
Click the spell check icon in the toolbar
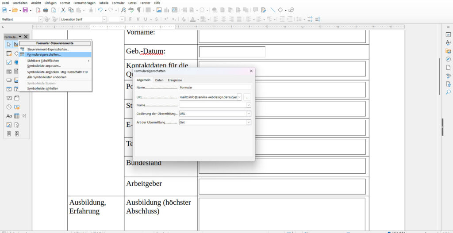pos(131,10)
